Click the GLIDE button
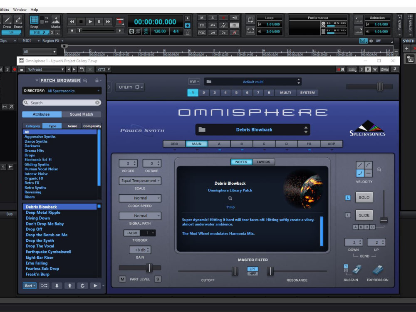416x312 pixels. click(364, 215)
